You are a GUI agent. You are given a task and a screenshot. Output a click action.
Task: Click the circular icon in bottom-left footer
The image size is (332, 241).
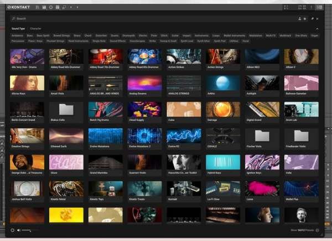(12, 230)
